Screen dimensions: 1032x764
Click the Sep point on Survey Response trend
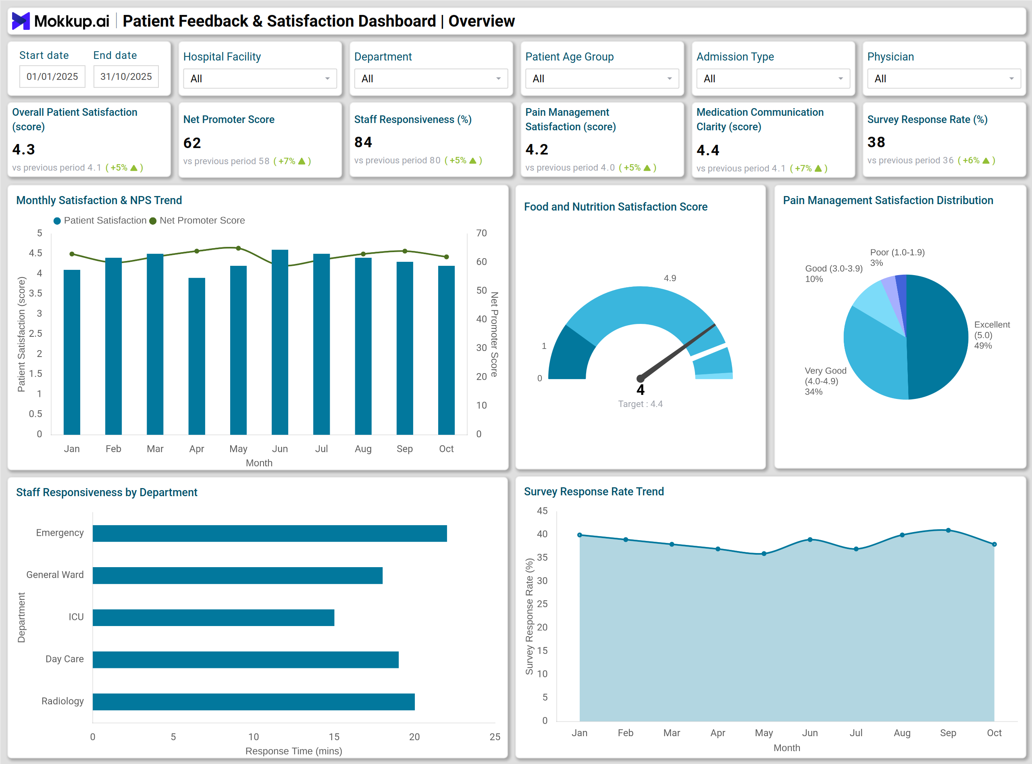tap(948, 530)
